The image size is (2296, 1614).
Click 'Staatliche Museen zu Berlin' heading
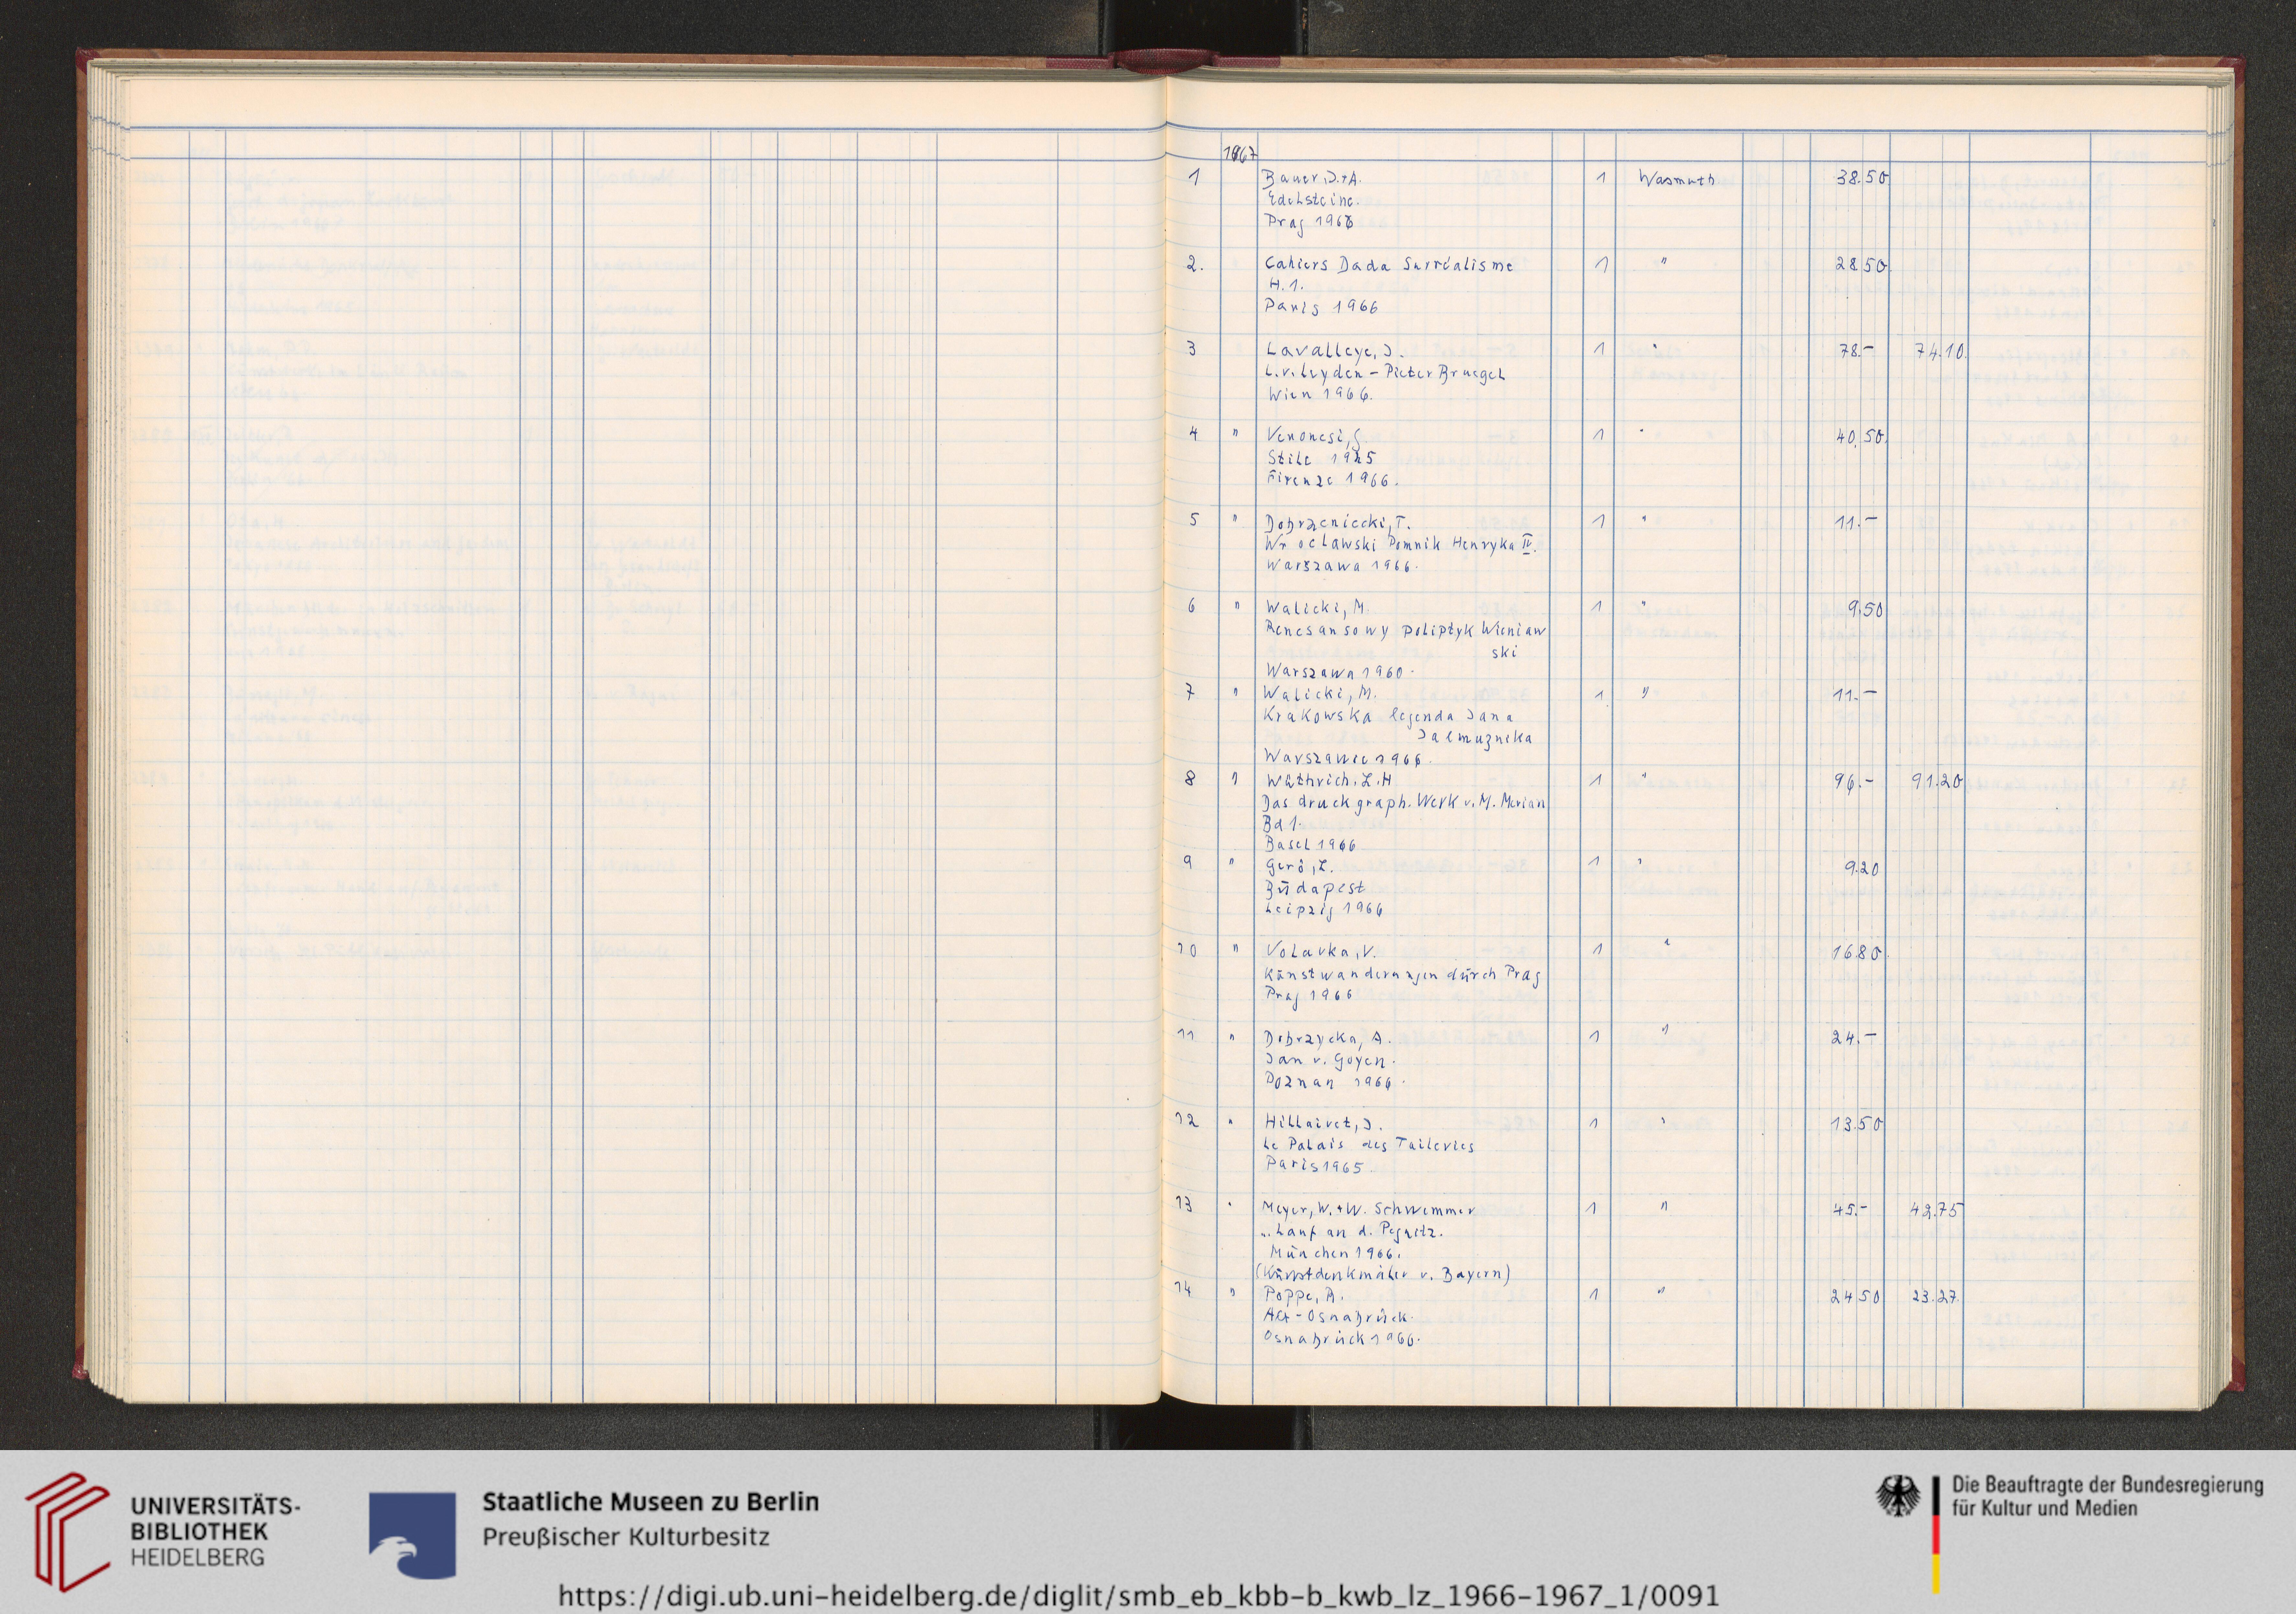click(x=651, y=1502)
